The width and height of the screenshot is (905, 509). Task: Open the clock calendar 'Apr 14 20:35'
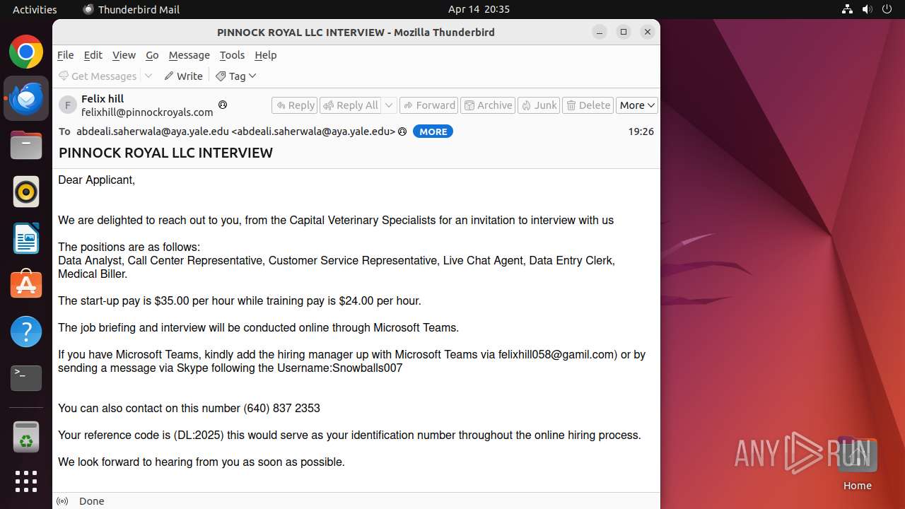point(479,9)
